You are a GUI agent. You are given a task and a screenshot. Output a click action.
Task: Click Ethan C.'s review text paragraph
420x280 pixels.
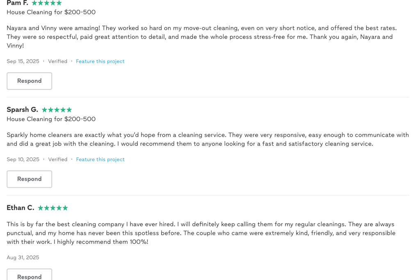pyautogui.click(x=201, y=233)
